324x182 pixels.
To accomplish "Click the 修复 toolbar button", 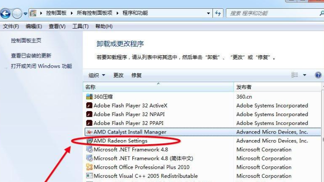I will [136, 75].
